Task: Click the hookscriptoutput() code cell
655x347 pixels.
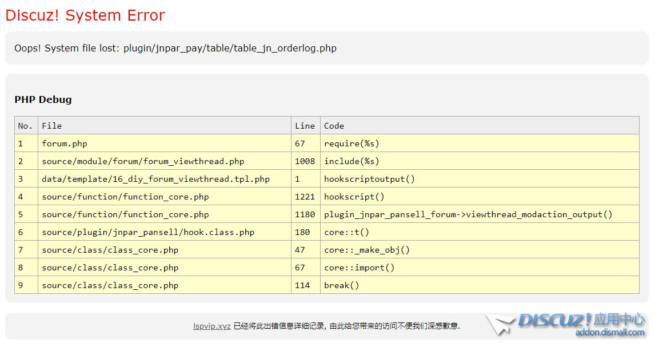Action: coord(369,179)
